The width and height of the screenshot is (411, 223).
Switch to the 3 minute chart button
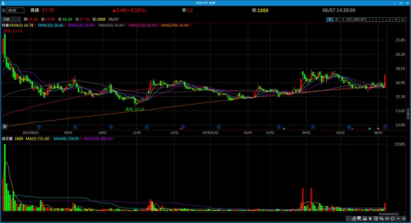click(376, 19)
